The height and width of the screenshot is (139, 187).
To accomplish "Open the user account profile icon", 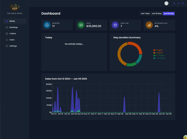I will tap(174, 3).
